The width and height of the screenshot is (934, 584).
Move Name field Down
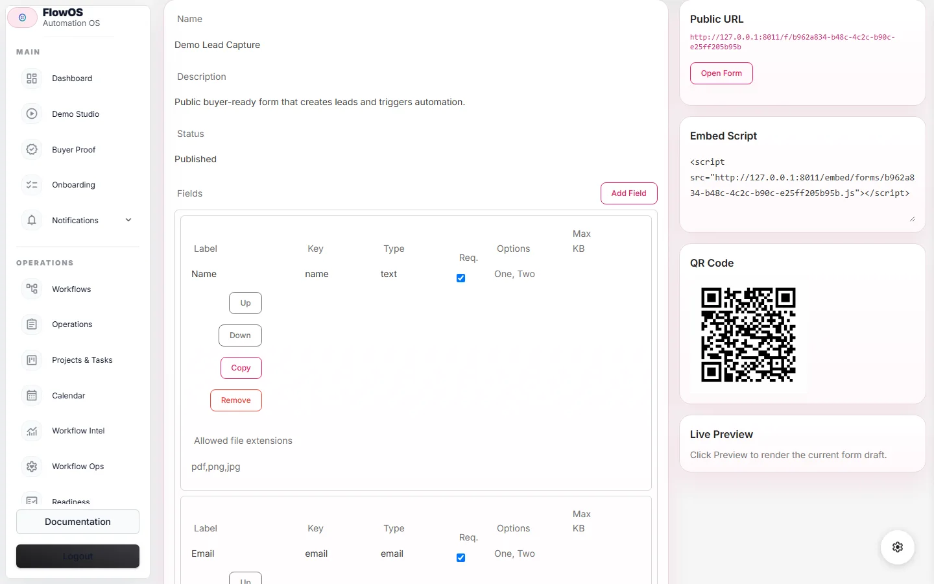(x=240, y=335)
